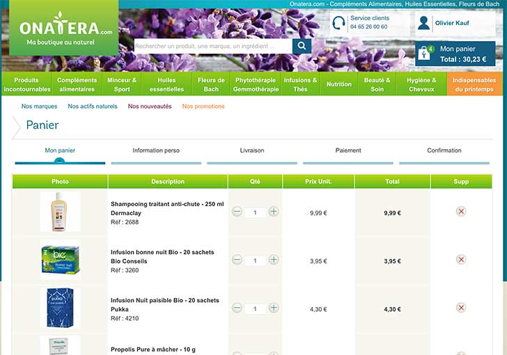Open Fleurs de Bach menu

pos(211,84)
